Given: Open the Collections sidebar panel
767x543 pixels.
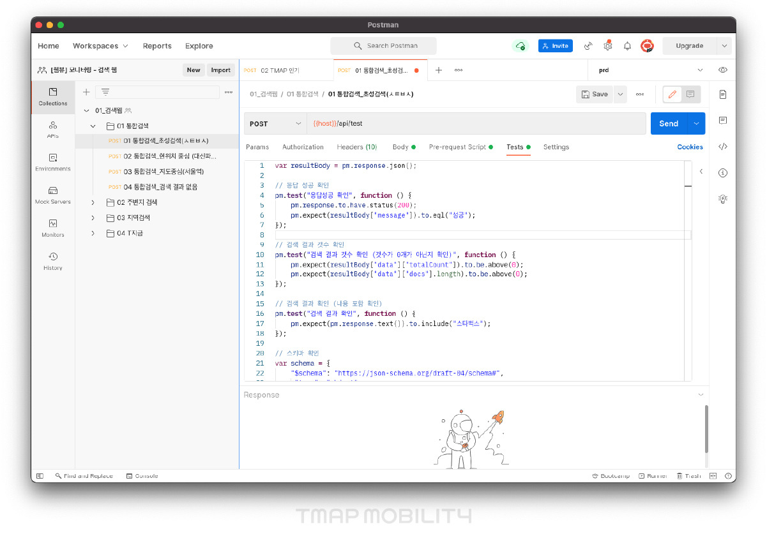Looking at the screenshot, I should tap(53, 97).
